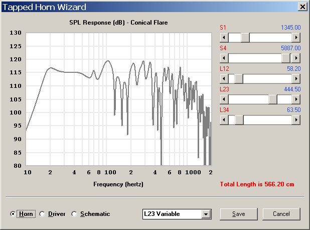The height and width of the screenshot is (230, 310).
Task: Click the L23 slider left arrow
Action: point(224,99)
